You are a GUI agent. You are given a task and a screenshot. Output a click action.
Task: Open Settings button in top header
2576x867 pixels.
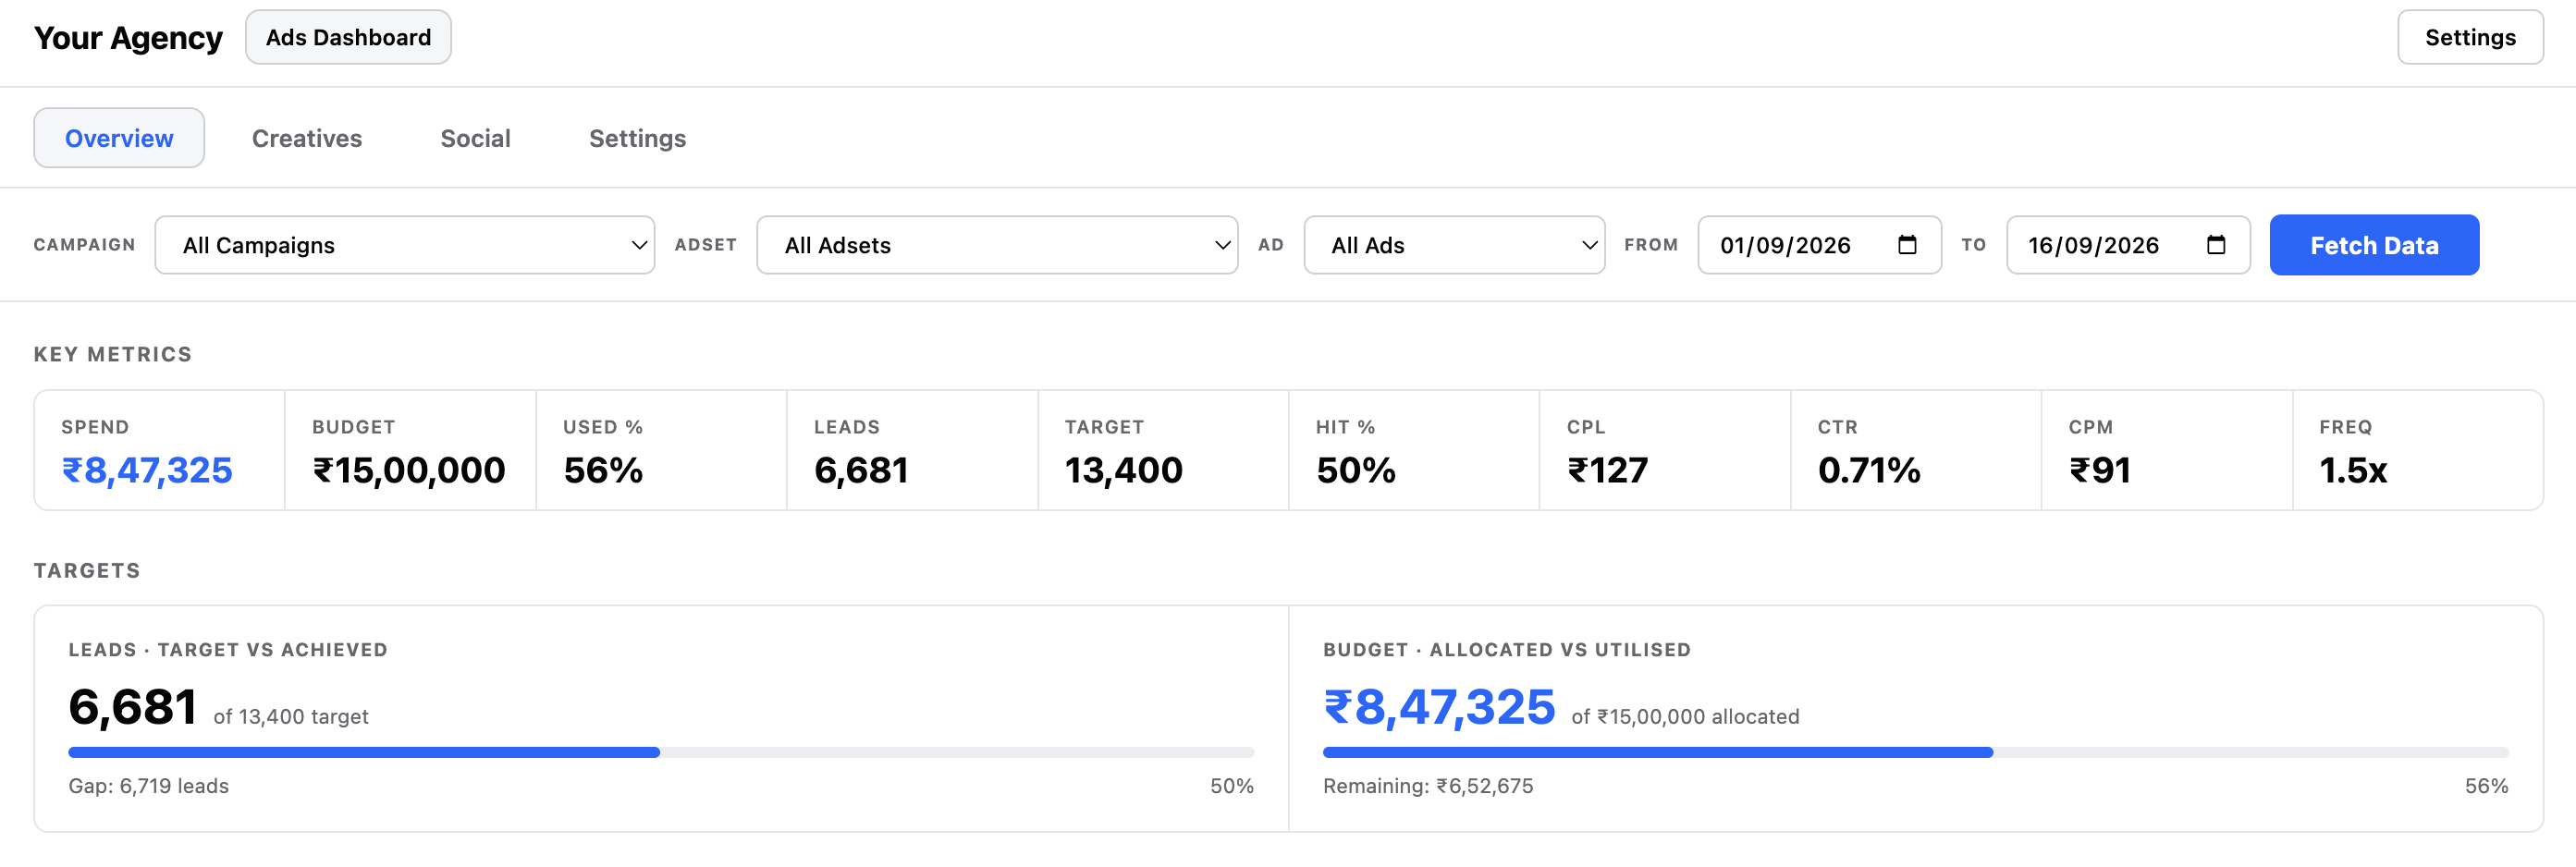click(2470, 37)
